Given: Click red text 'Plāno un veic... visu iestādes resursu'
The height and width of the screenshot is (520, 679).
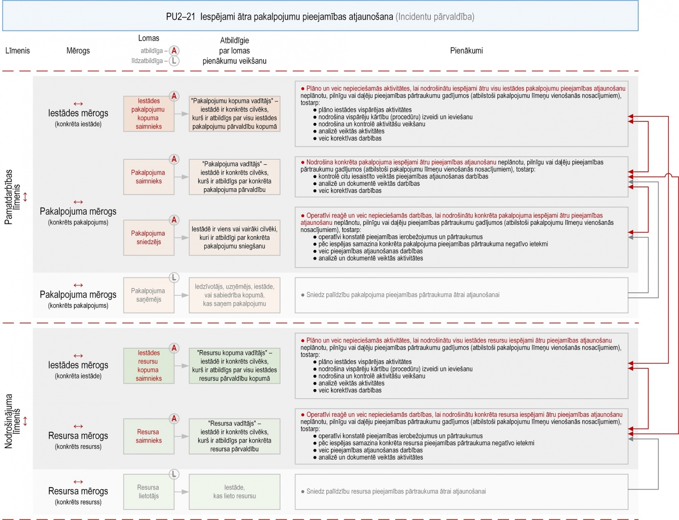Looking at the screenshot, I should [x=456, y=340].
